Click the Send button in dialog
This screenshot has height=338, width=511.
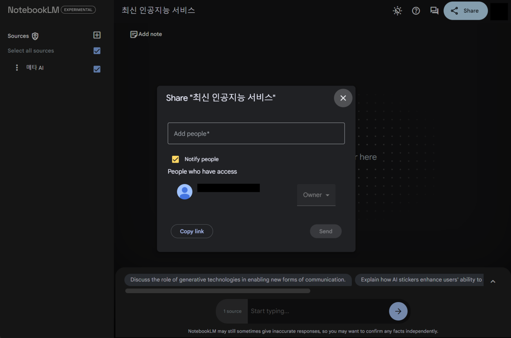click(326, 231)
